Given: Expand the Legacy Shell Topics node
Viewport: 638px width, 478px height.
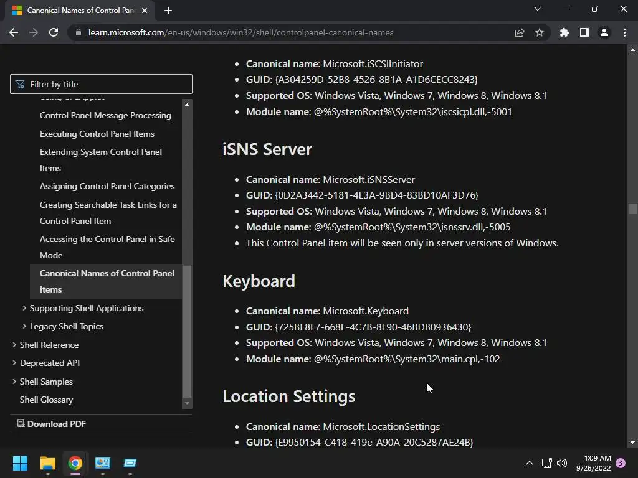Looking at the screenshot, I should pos(24,326).
